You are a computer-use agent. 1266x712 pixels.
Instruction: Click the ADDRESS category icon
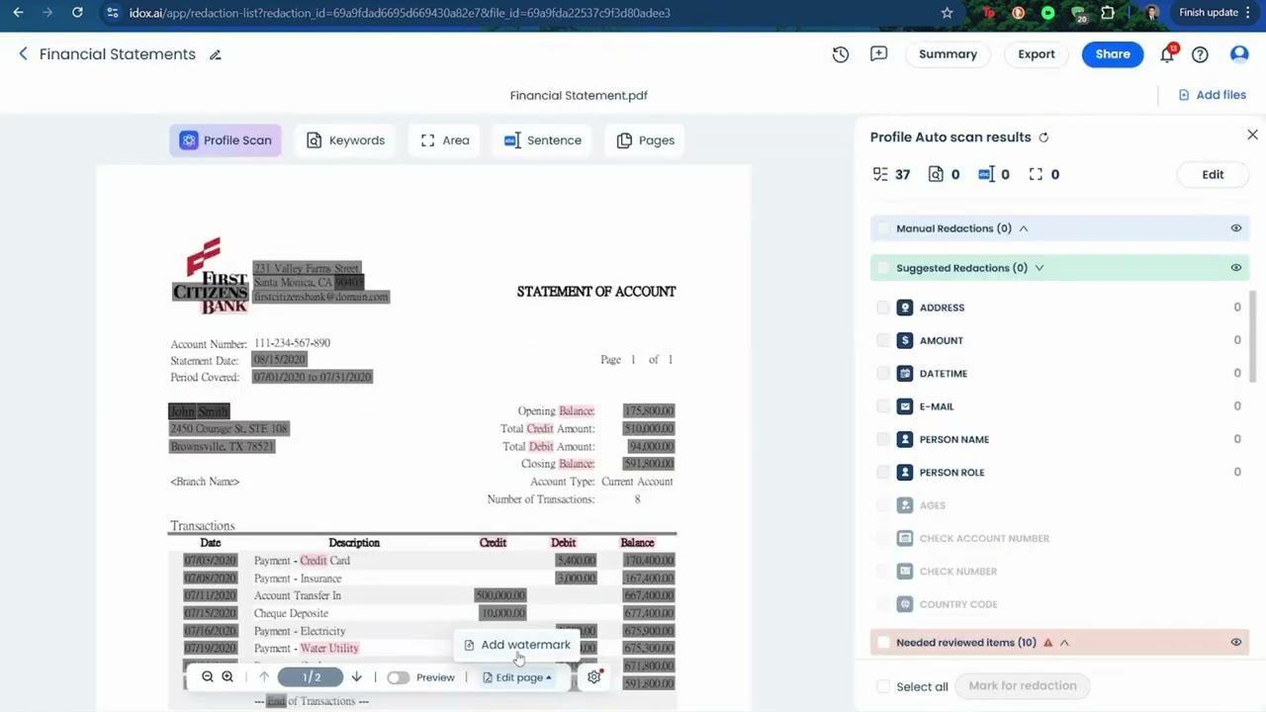pos(904,308)
